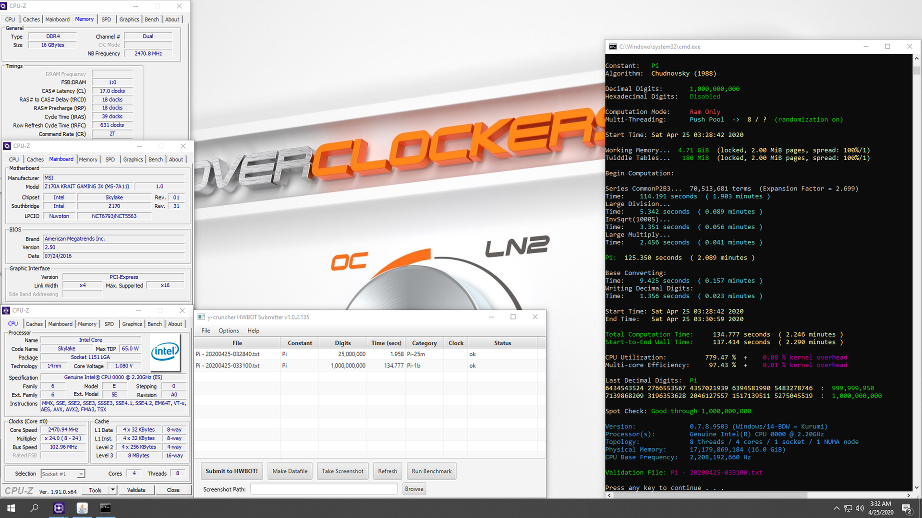Click the Screenshot Path input field
Screen dimensions: 922x518
click(x=324, y=489)
